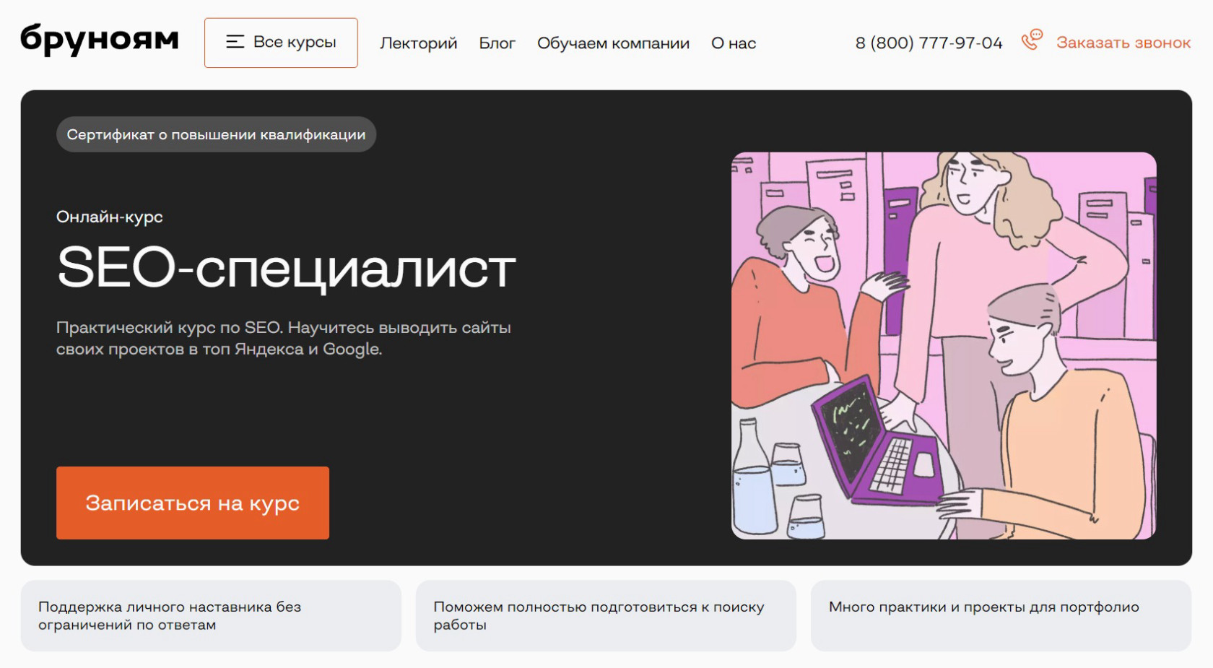Click the card about личного наставника support

tap(212, 616)
